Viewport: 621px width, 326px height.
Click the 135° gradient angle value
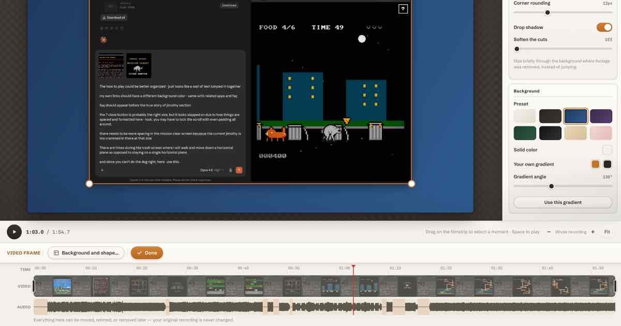click(x=608, y=177)
